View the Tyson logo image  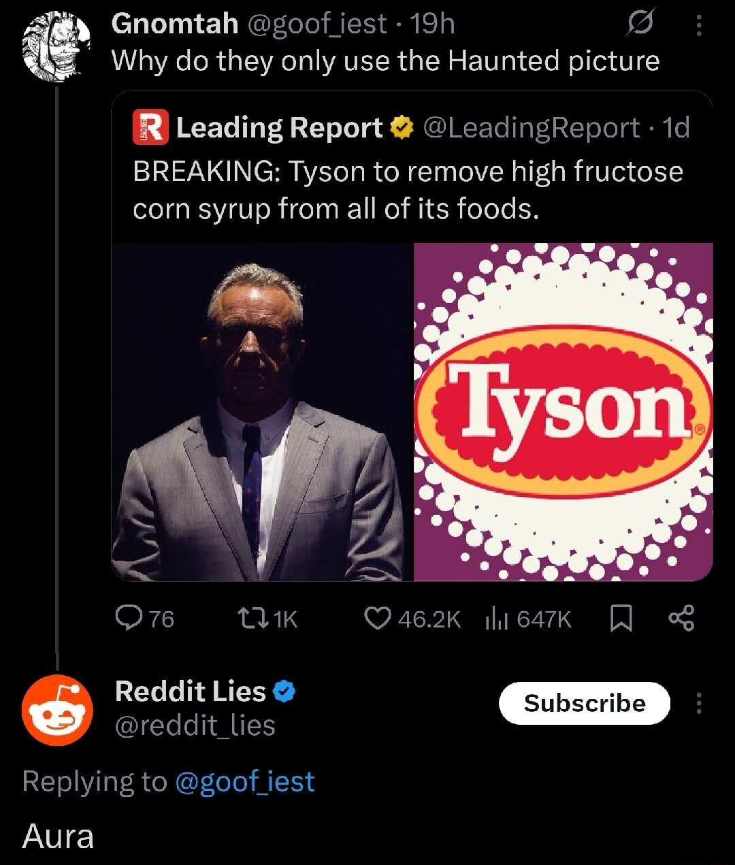click(563, 412)
